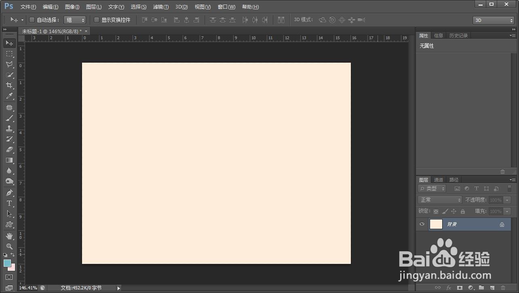The width and height of the screenshot is (519, 293).
Task: Enable the 自动选择 checkbox
Action: coord(32,20)
